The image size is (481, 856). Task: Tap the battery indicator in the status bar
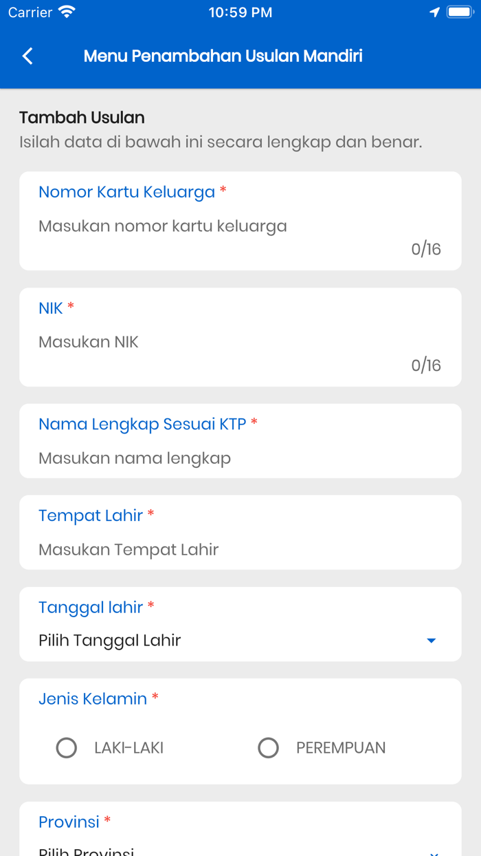[x=458, y=11]
